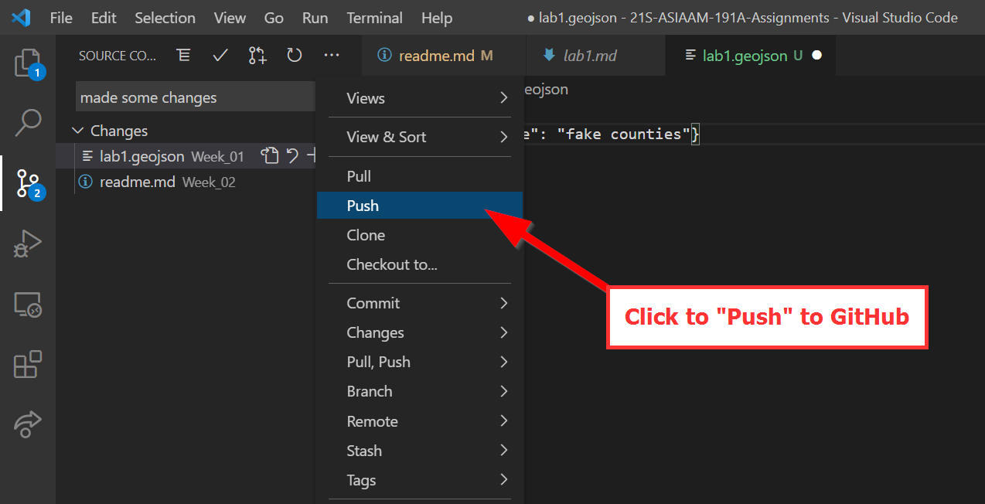Viewport: 985px width, 504px height.
Task: Click discard changes icon for lab1.geojson
Action: [292, 156]
